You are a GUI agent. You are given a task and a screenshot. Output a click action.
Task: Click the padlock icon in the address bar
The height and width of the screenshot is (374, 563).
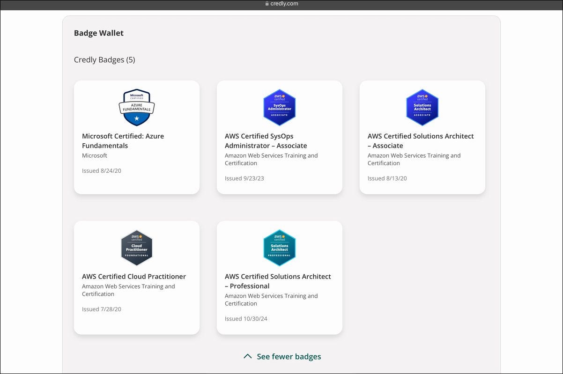pos(267,4)
